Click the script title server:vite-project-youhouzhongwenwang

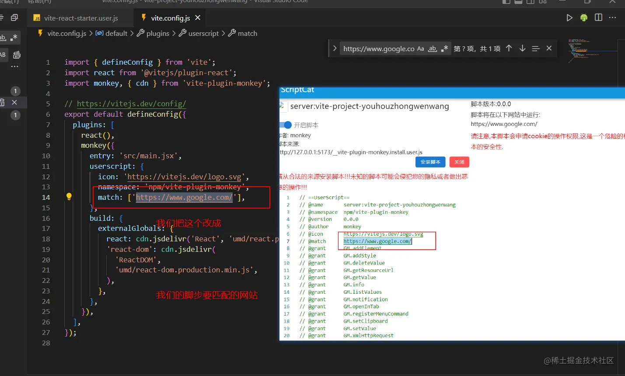coord(370,106)
